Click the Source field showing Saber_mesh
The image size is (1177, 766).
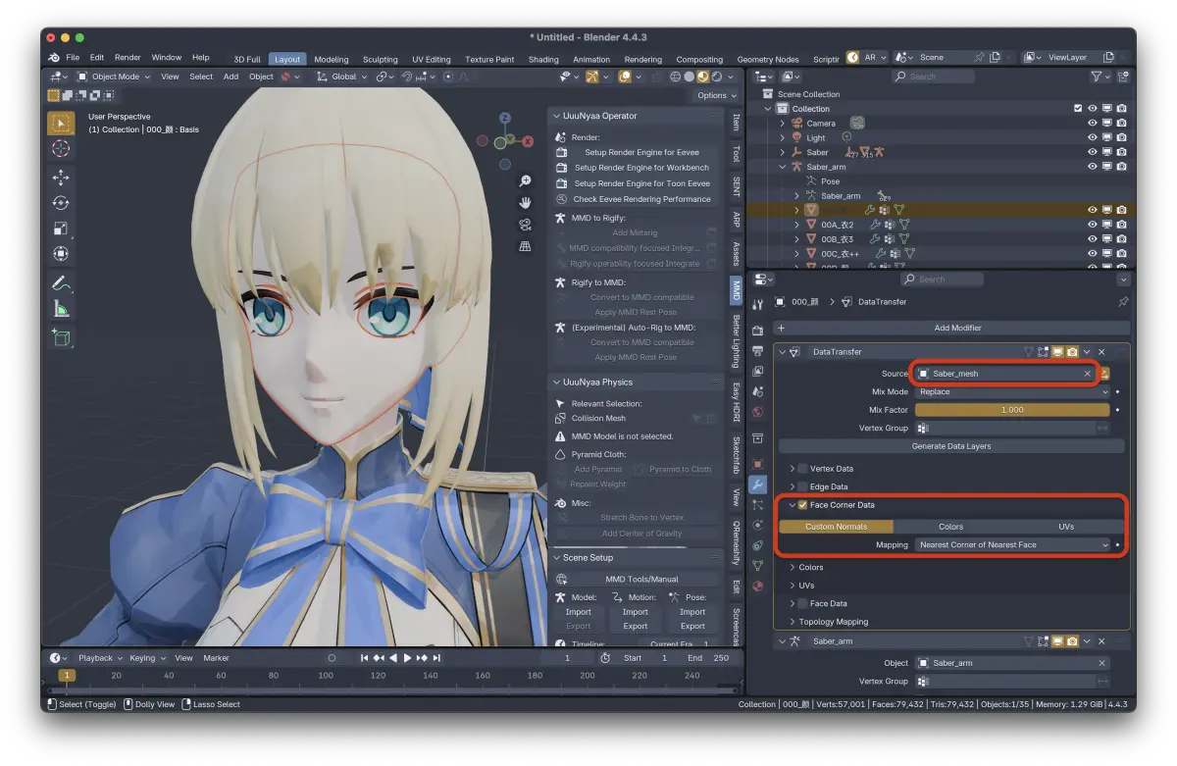[1005, 374]
